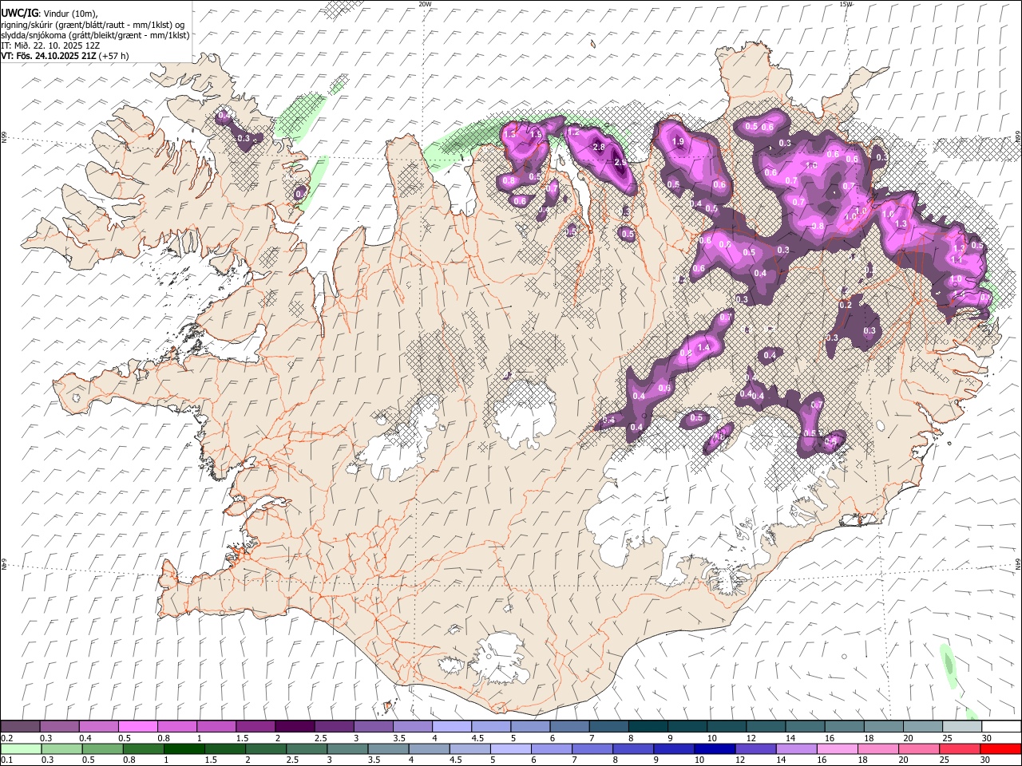Pick the very dark purple swatch labeled 2

click(295, 726)
